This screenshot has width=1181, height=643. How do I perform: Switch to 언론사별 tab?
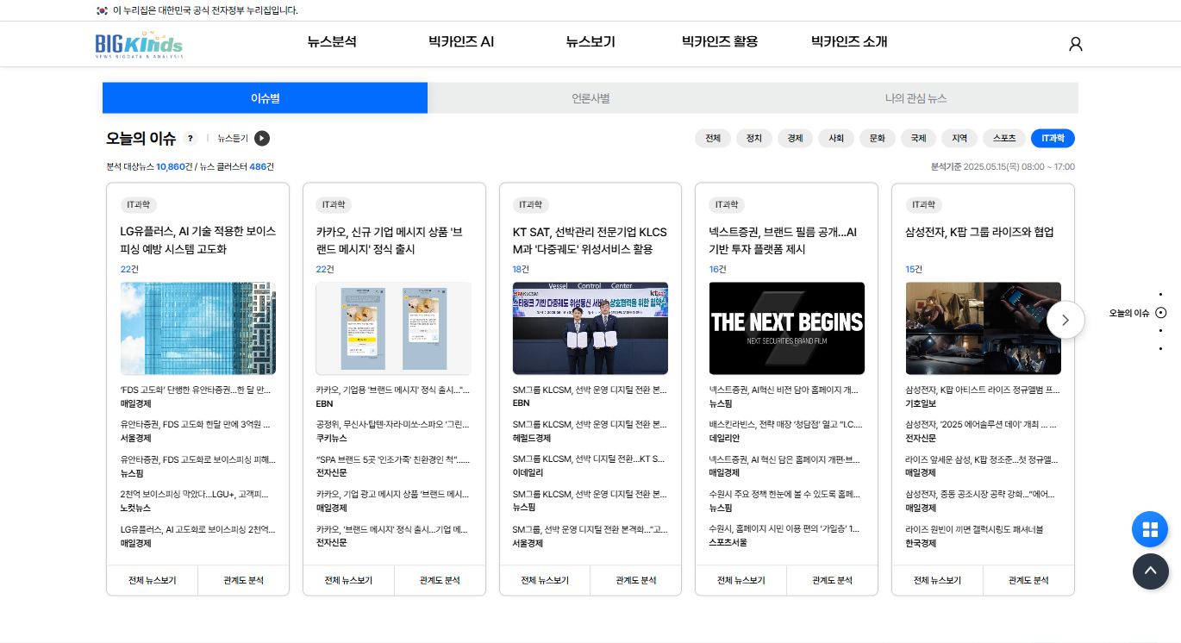click(x=590, y=98)
